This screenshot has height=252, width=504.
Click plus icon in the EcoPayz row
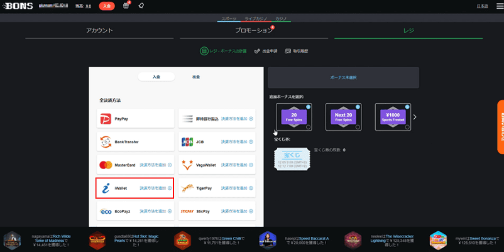click(x=170, y=211)
